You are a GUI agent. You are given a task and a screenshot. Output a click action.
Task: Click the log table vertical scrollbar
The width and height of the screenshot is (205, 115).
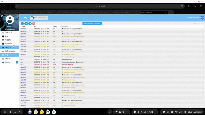click(x=204, y=31)
